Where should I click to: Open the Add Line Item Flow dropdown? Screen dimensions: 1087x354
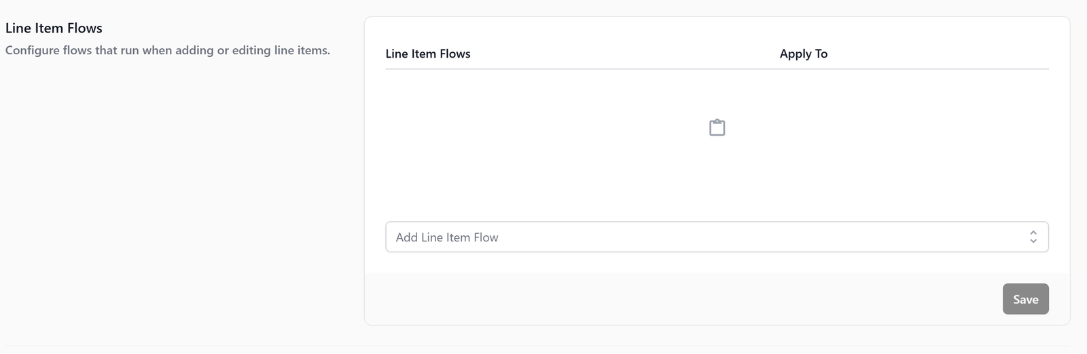[x=717, y=237]
